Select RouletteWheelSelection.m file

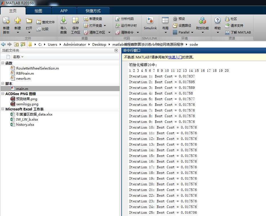[x=38, y=68]
